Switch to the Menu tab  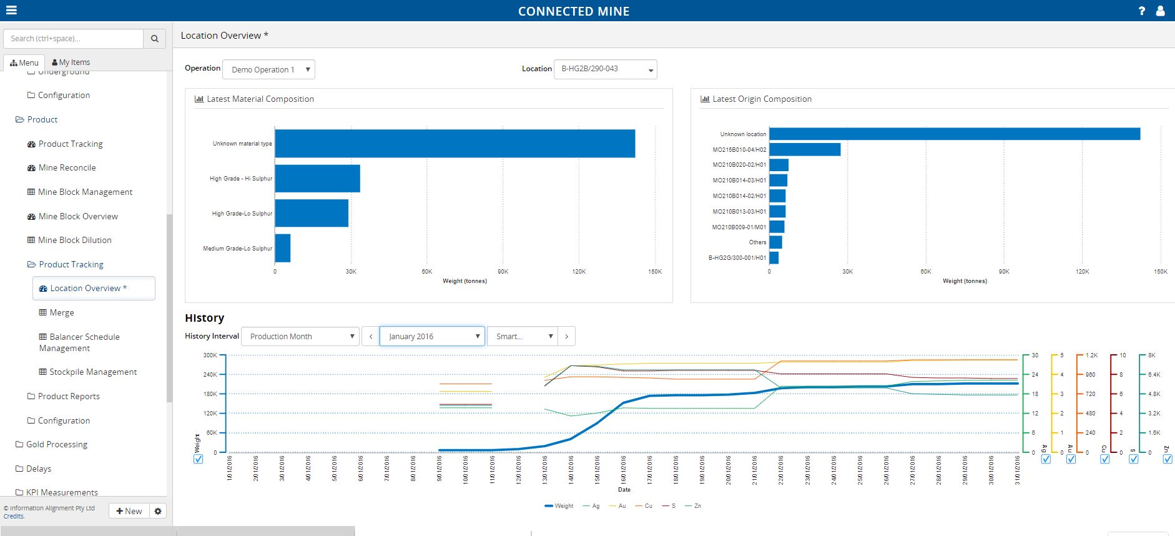coord(24,62)
